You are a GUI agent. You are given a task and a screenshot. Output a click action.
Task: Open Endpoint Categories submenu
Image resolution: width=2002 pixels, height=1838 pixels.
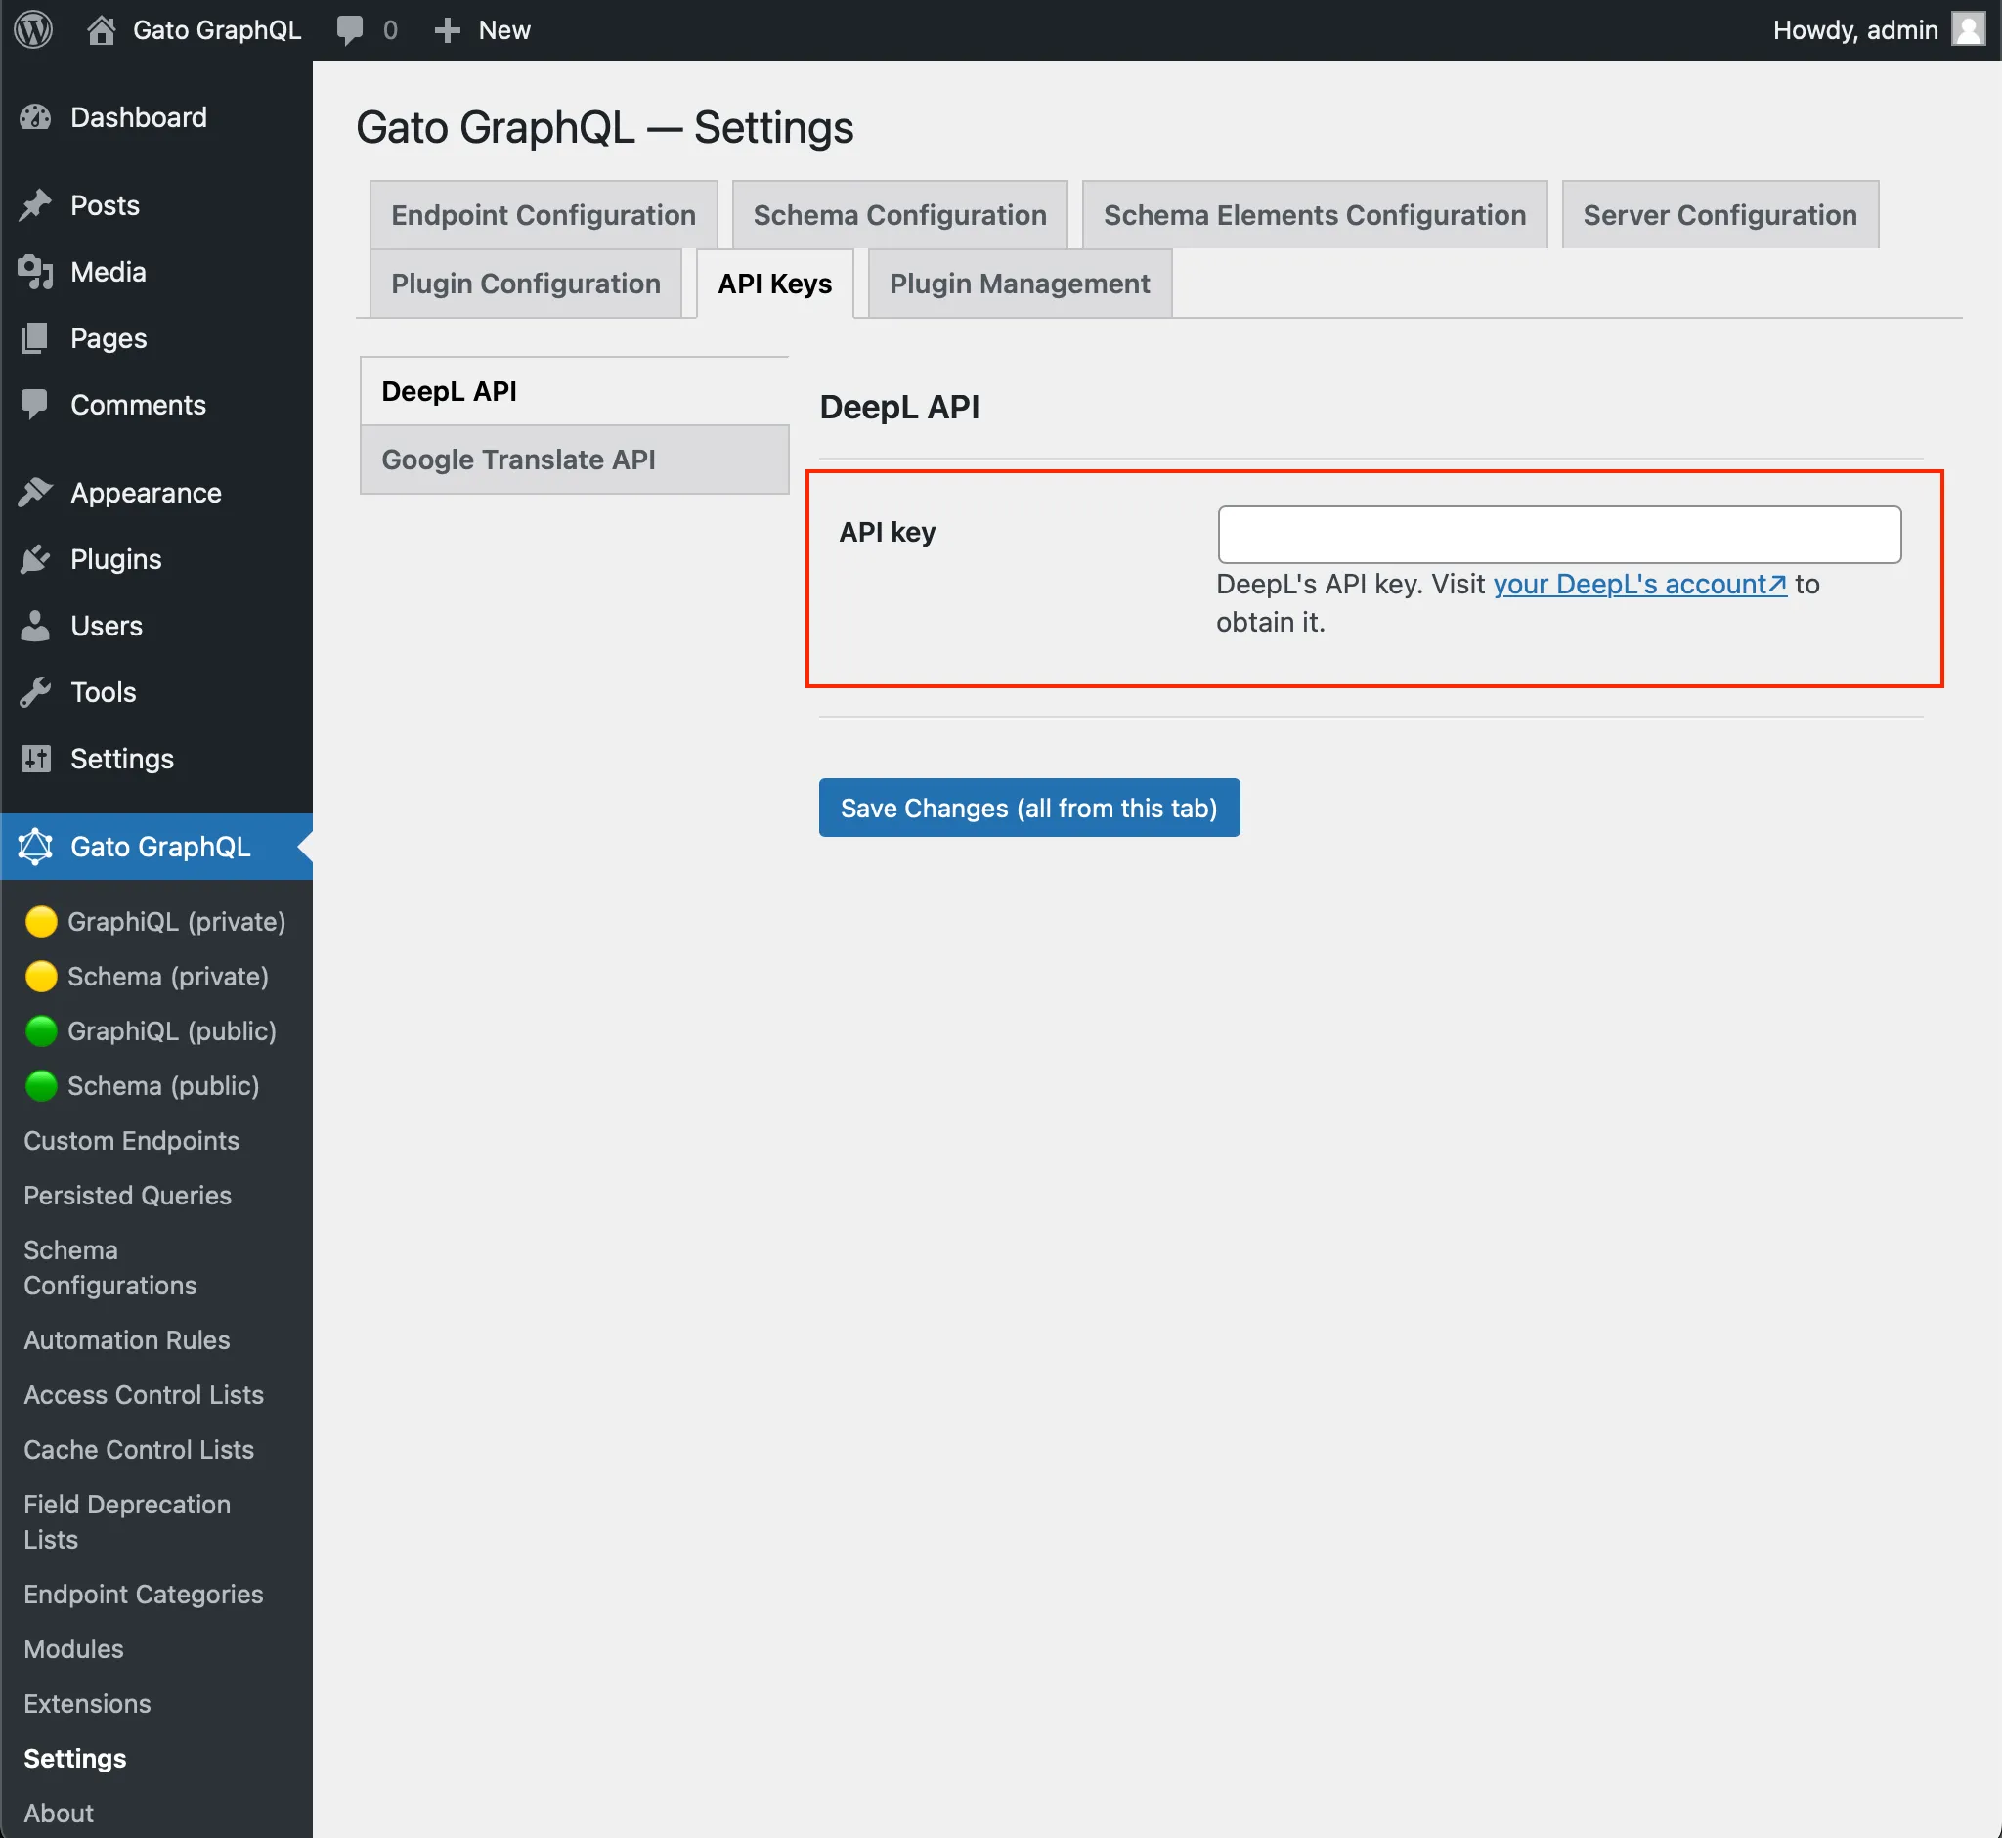[144, 1594]
